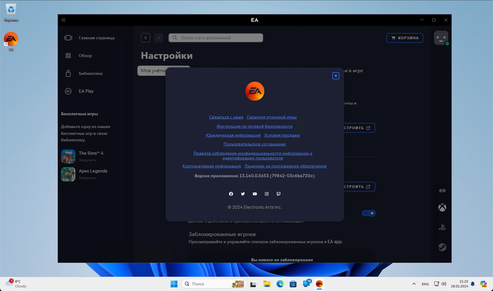Screen dimensions: 493x291
Task: Click the Заблокированные игроки heading
Action: pyautogui.click(x=222, y=234)
